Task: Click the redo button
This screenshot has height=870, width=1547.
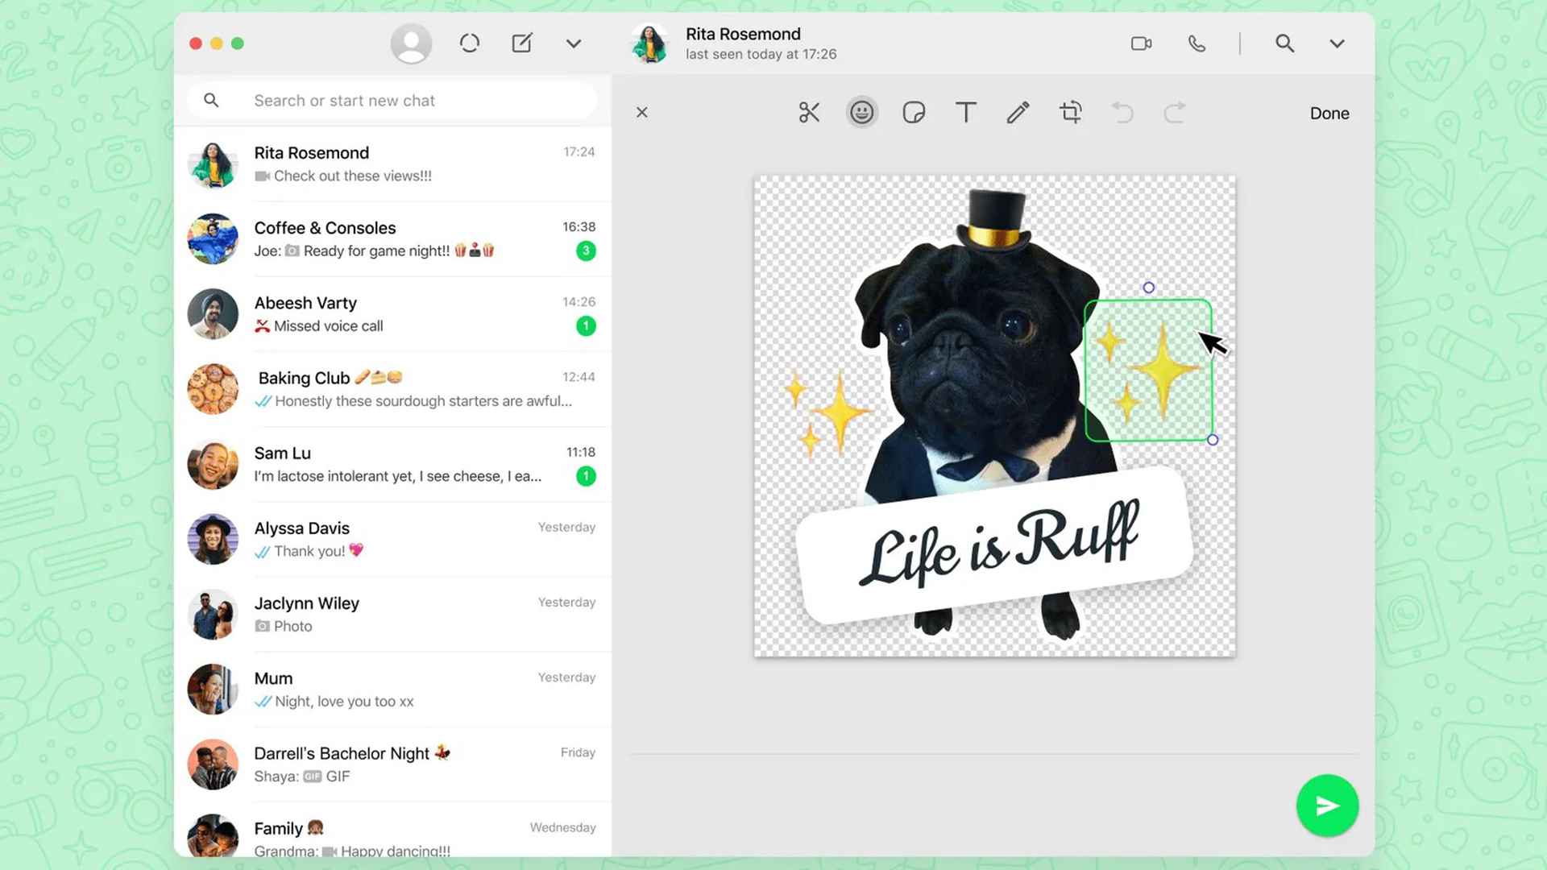Action: [x=1174, y=113]
